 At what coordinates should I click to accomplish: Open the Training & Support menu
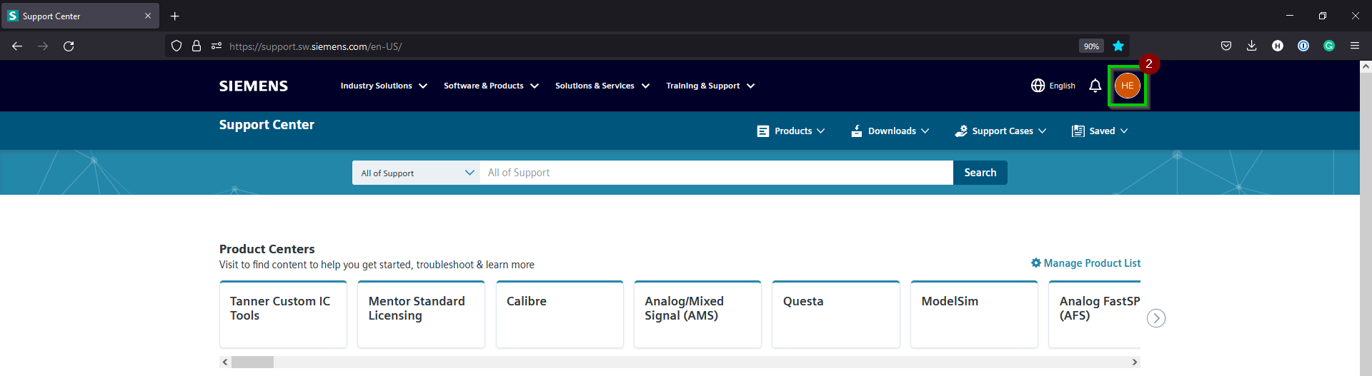coord(710,86)
